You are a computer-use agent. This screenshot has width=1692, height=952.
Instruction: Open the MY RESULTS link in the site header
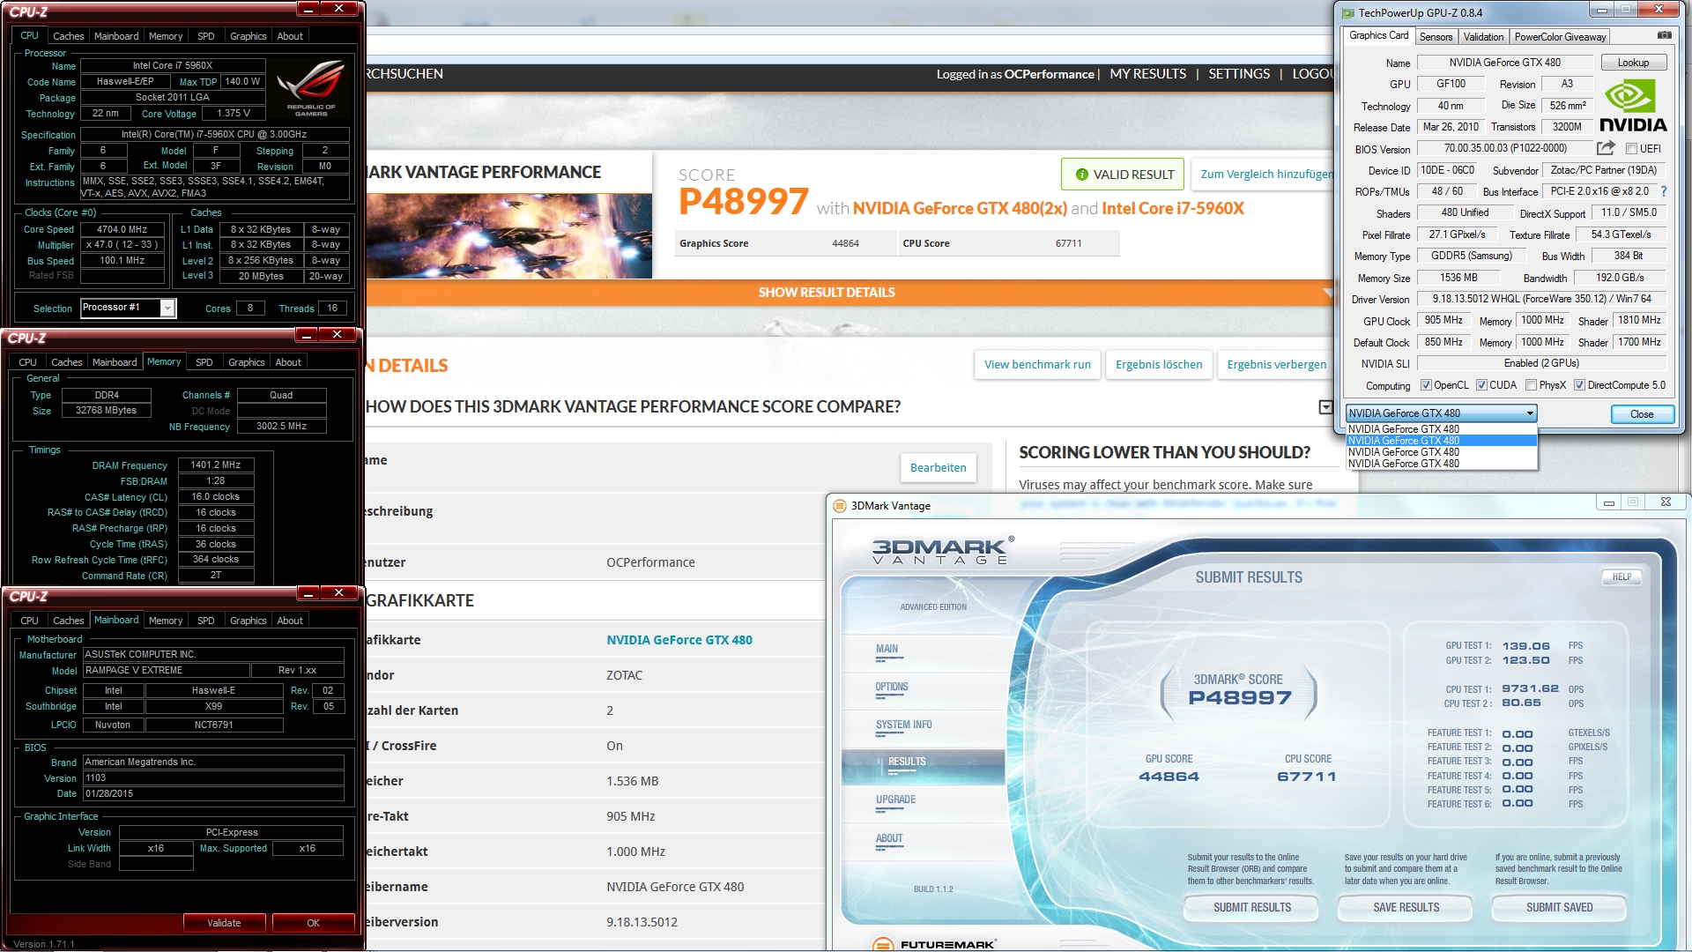click(x=1147, y=74)
